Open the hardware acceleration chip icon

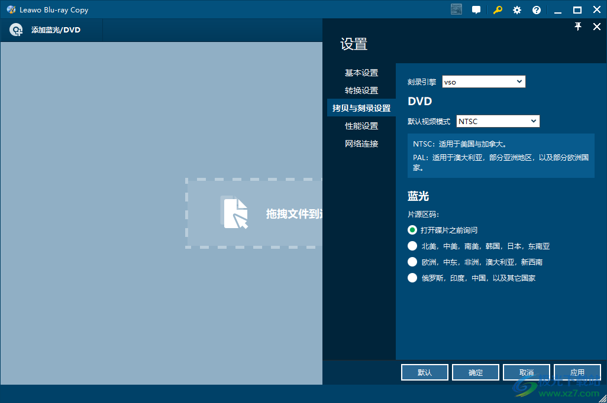click(456, 9)
